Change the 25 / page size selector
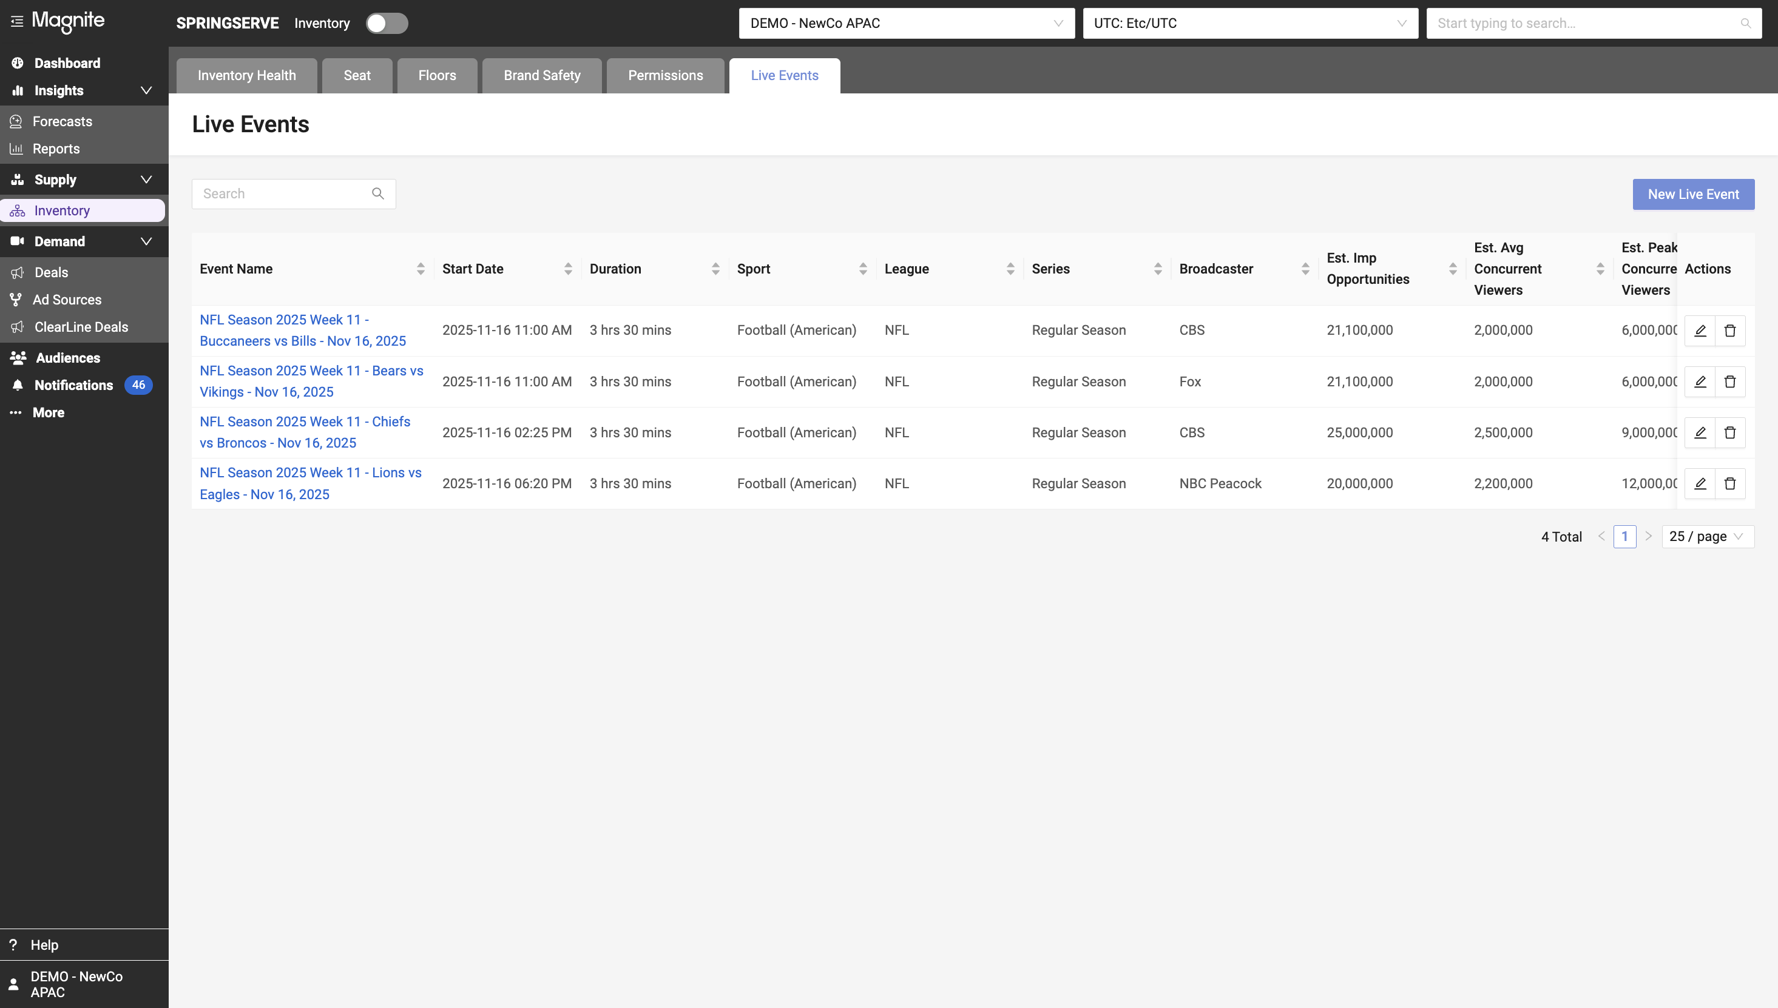The width and height of the screenshot is (1778, 1008). [x=1706, y=537]
